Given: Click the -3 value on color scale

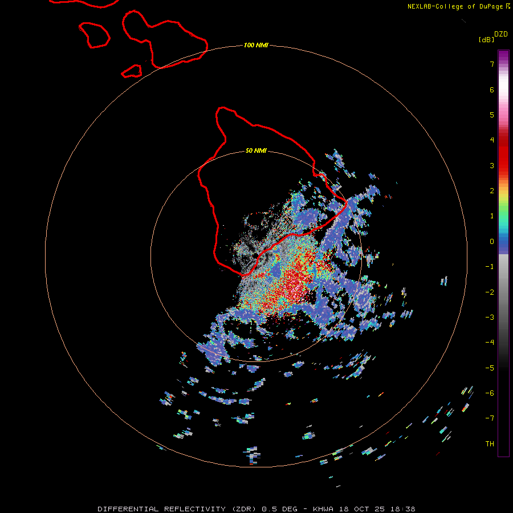Looking at the screenshot, I should (x=490, y=317).
